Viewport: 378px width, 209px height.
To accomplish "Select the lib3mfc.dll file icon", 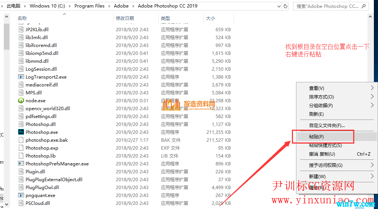I will [x=21, y=37].
